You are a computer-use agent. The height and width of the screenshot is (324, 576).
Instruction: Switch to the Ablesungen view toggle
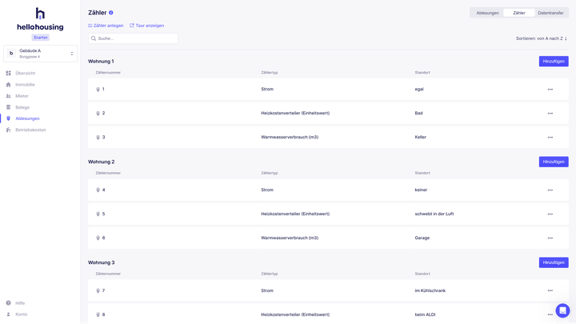click(x=487, y=13)
